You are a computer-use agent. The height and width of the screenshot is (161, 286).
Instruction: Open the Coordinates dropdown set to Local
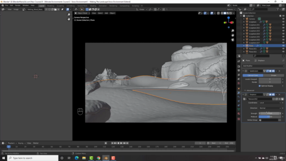pos(270,103)
